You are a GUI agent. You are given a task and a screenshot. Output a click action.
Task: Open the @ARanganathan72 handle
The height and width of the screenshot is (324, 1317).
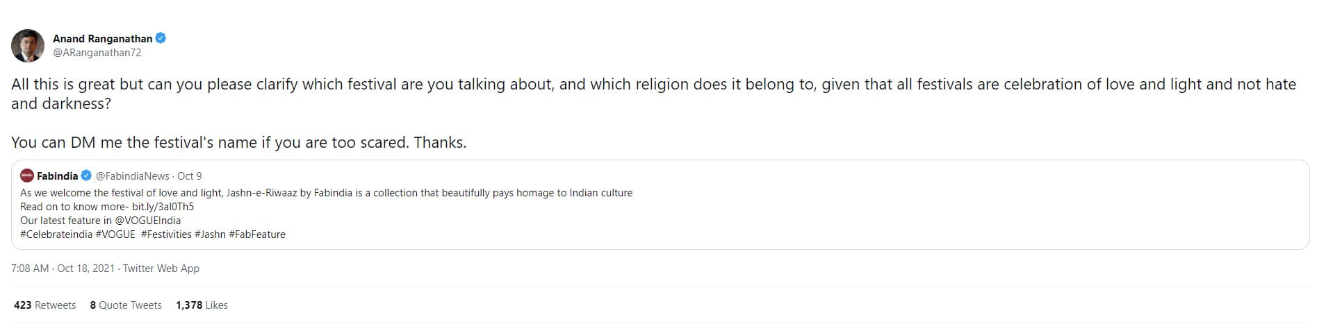click(97, 53)
